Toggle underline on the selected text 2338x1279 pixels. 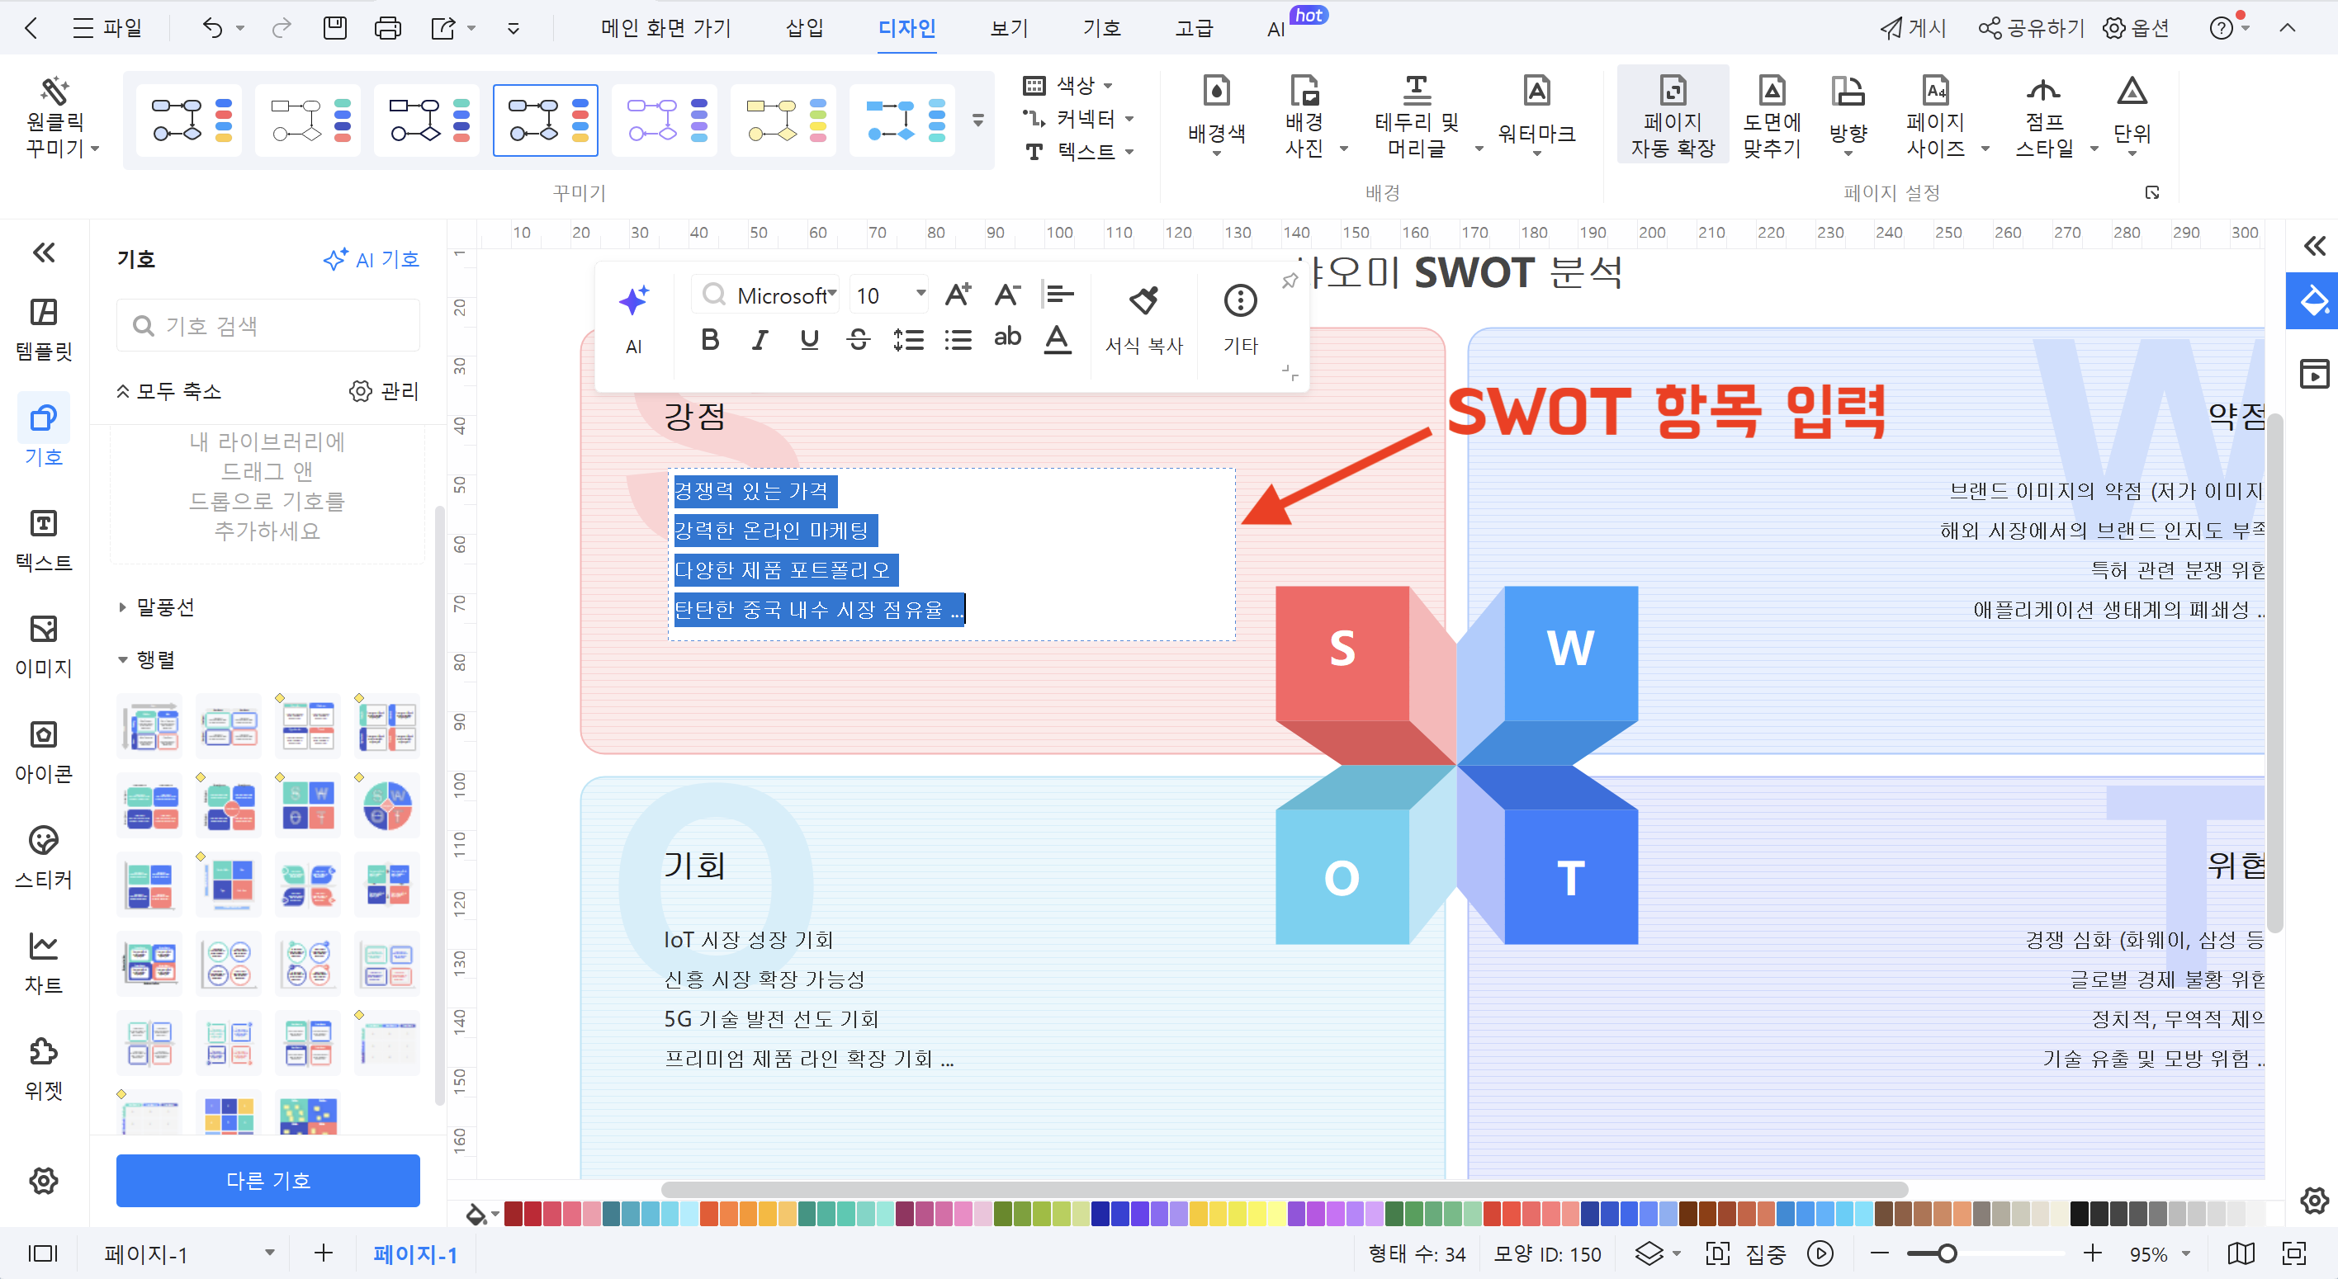(809, 339)
